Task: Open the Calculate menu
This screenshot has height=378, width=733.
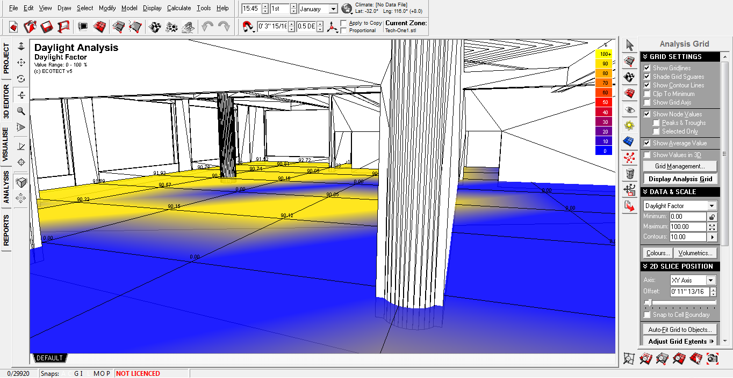Action: click(x=179, y=8)
